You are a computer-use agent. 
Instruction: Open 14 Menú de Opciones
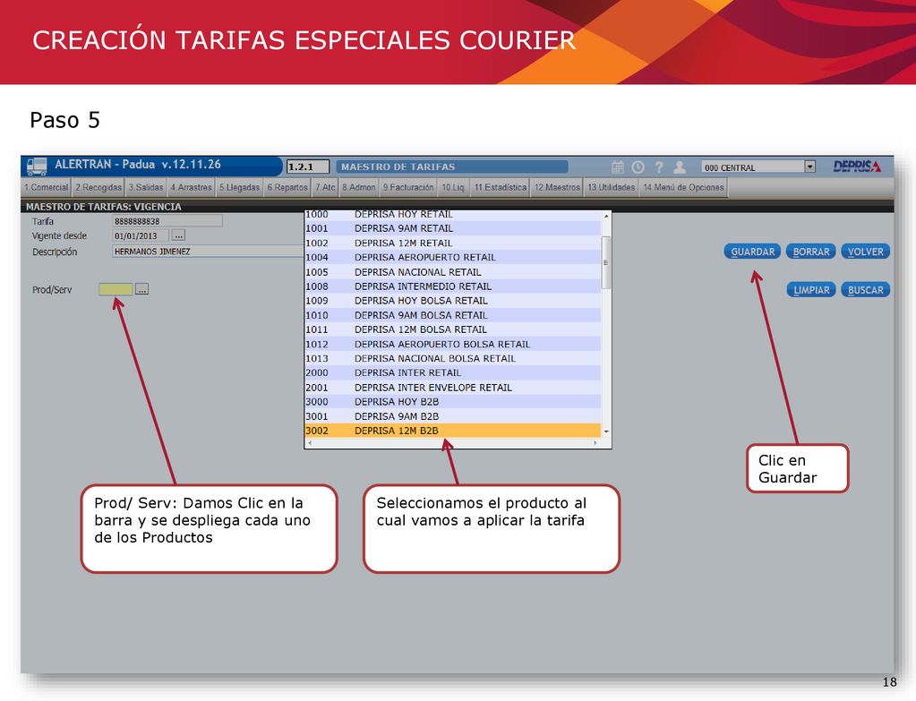(x=683, y=187)
